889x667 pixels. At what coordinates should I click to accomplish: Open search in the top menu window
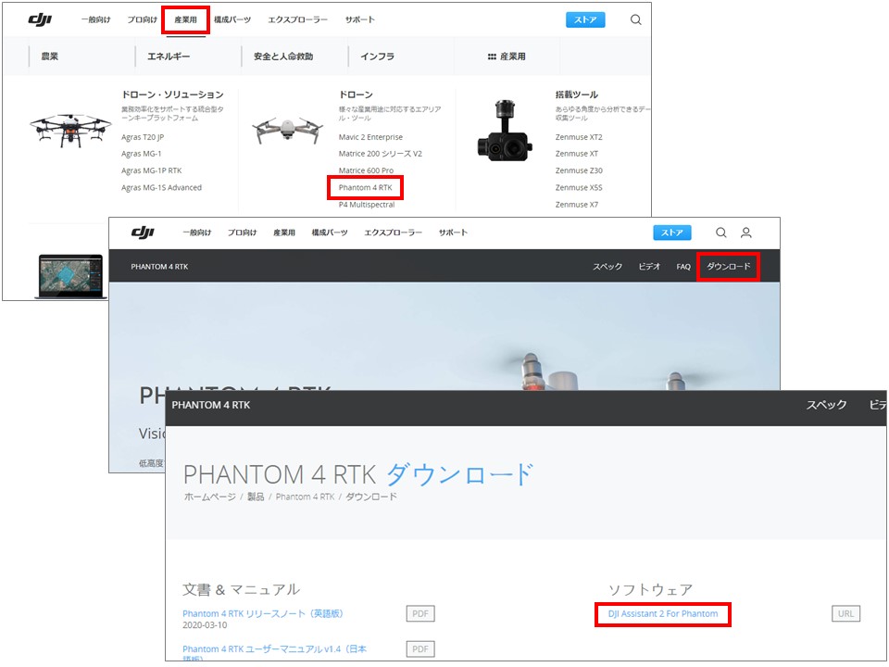click(635, 19)
